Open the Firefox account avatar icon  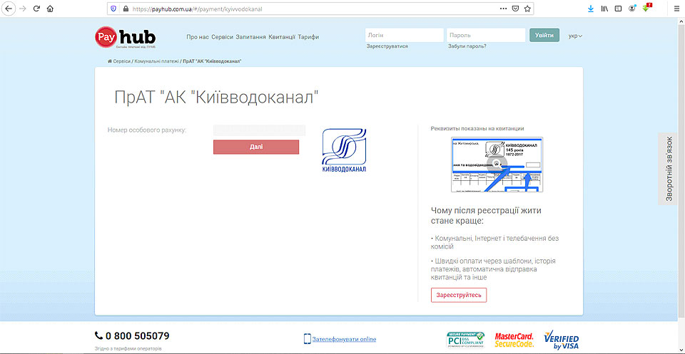[632, 9]
